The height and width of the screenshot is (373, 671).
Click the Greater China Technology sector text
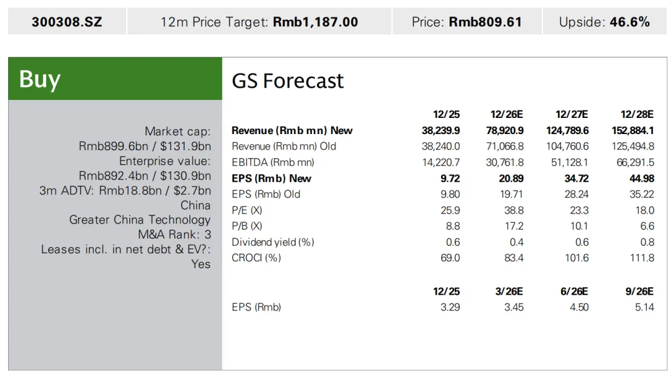point(140,220)
